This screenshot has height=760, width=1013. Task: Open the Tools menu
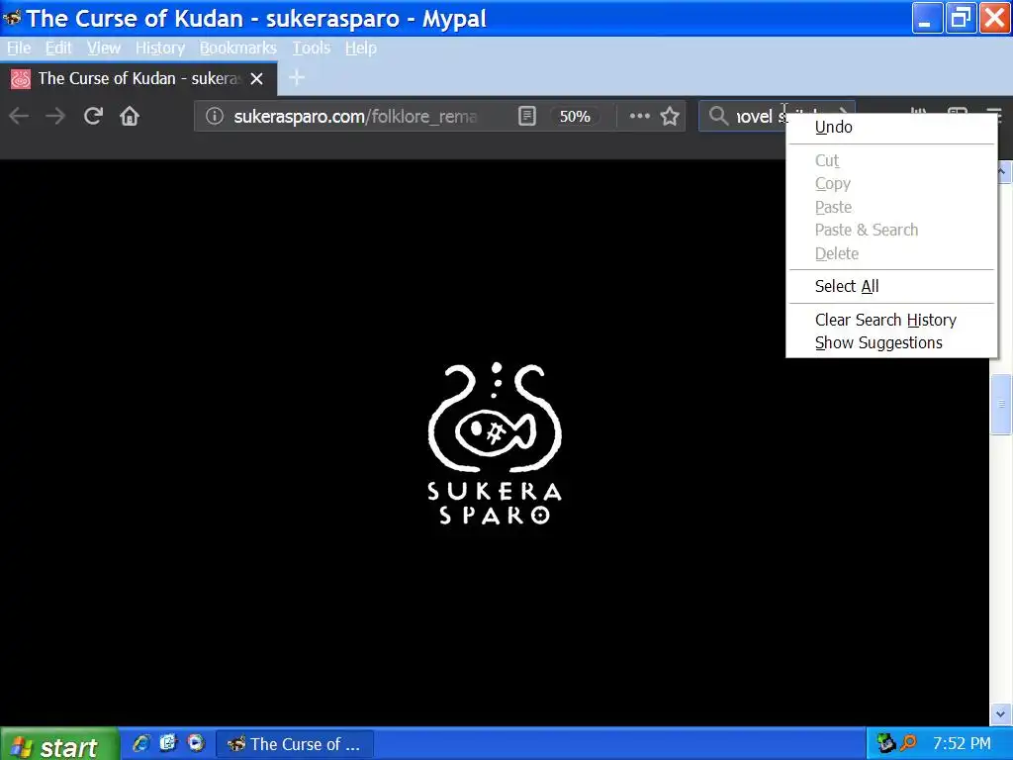pos(311,47)
